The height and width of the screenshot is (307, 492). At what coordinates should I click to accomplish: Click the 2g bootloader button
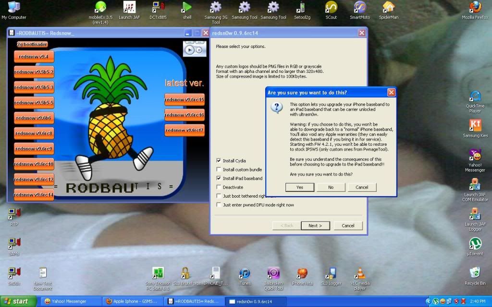coord(32,45)
